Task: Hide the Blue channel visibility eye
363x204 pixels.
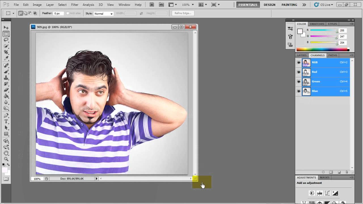Action: coord(299,91)
